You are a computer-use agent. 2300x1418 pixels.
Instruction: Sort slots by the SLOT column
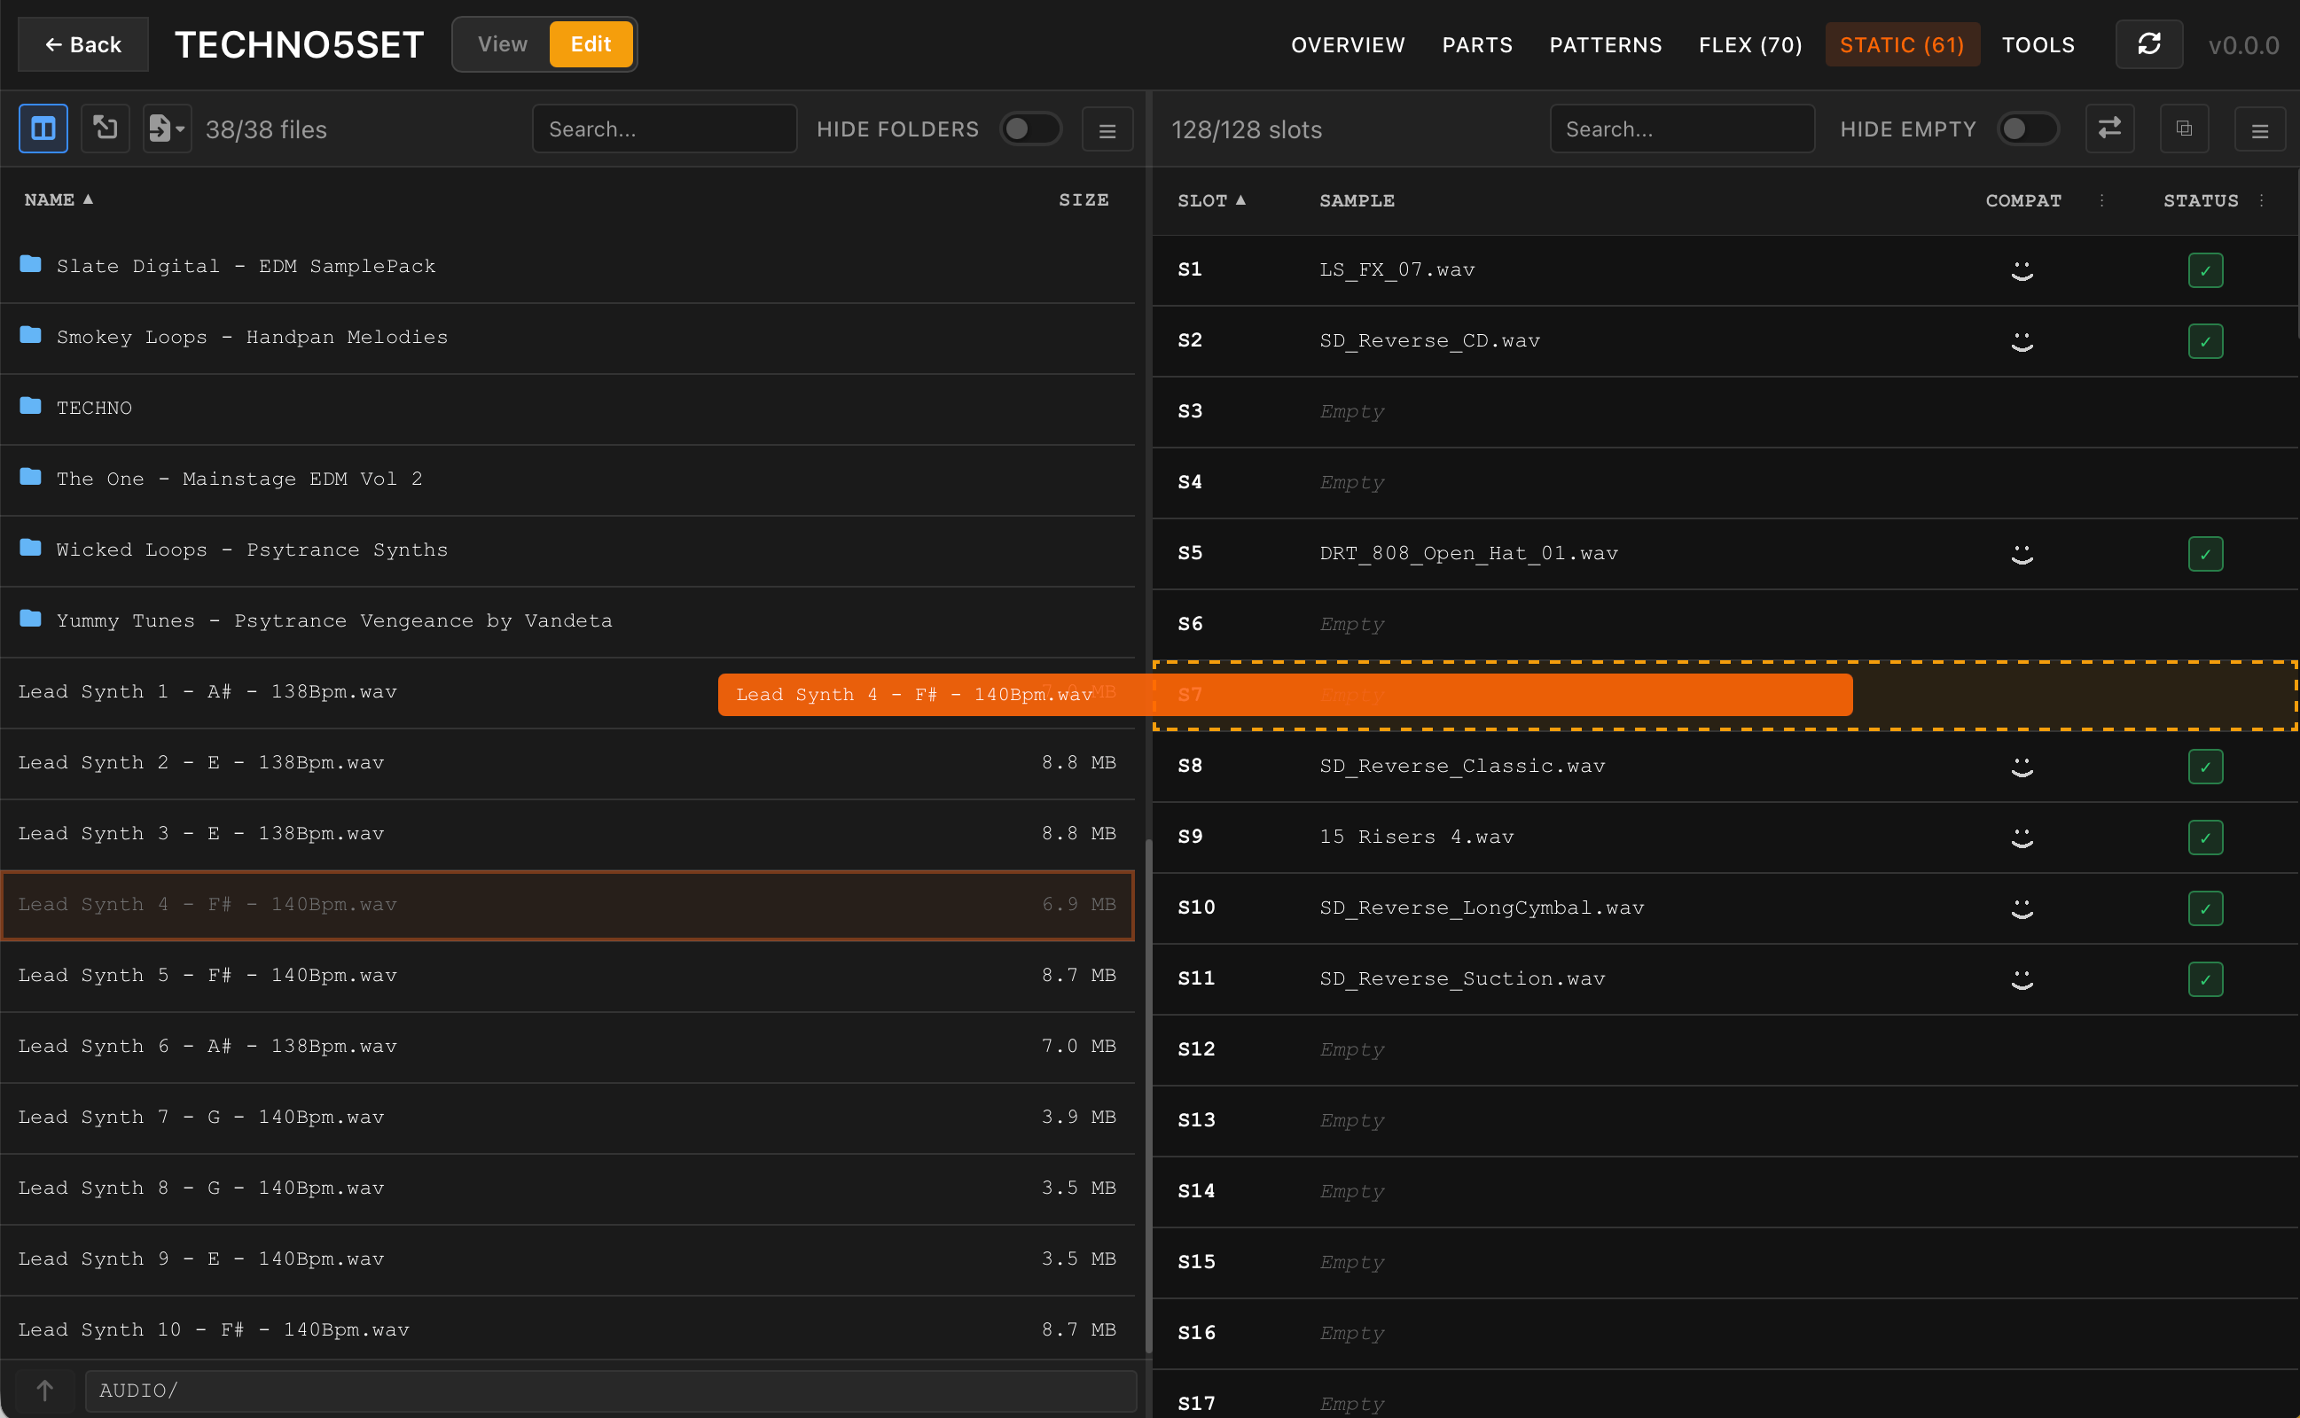tap(1211, 200)
